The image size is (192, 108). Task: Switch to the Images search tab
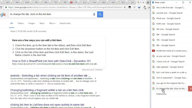pos(31,23)
